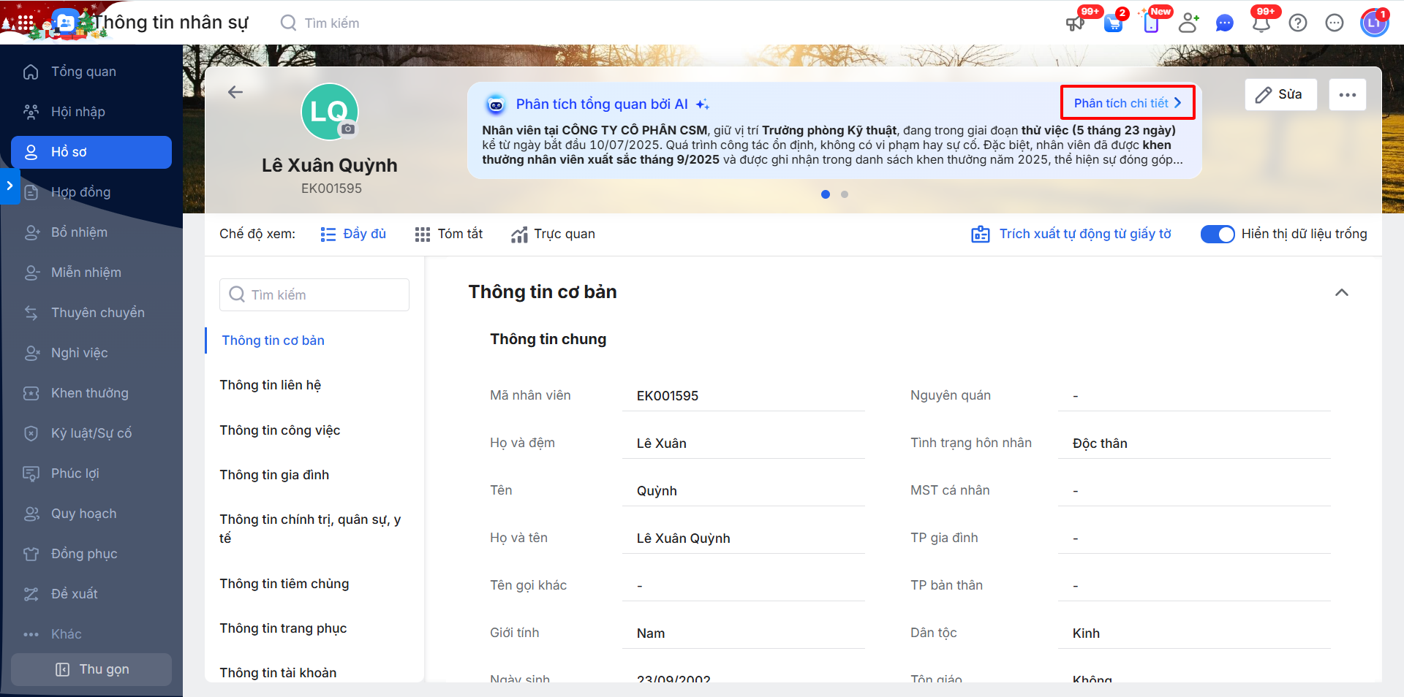The image size is (1404, 697).
Task: Click the add user icon
Action: (1188, 23)
